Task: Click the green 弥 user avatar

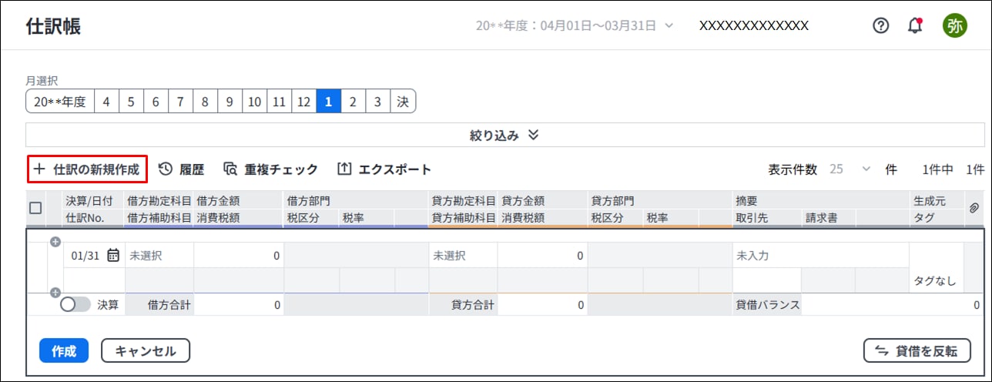Action: [x=954, y=25]
